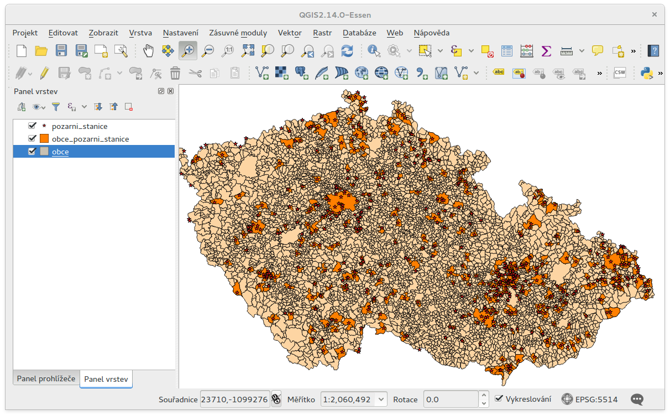This screenshot has height=415, width=670.
Task: Hide the pozarni_stanice layer
Action: click(32, 126)
